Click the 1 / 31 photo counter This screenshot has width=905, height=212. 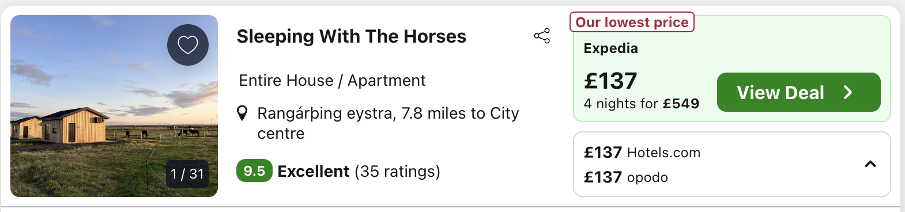coord(187,173)
